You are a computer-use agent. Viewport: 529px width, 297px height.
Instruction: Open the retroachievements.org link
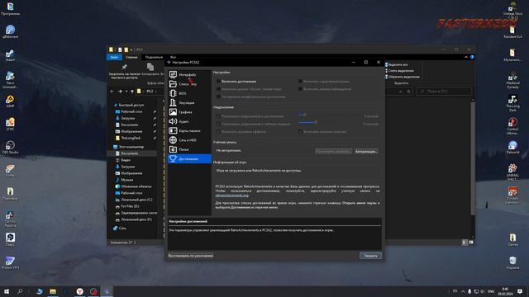pos(231,196)
